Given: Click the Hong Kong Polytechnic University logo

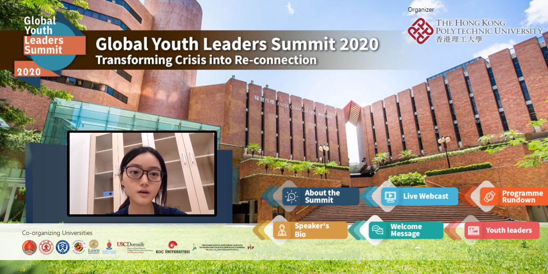Looking at the screenshot, I should point(475,31).
